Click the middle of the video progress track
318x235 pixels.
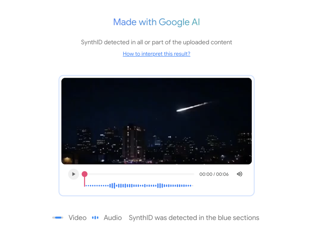139,174
